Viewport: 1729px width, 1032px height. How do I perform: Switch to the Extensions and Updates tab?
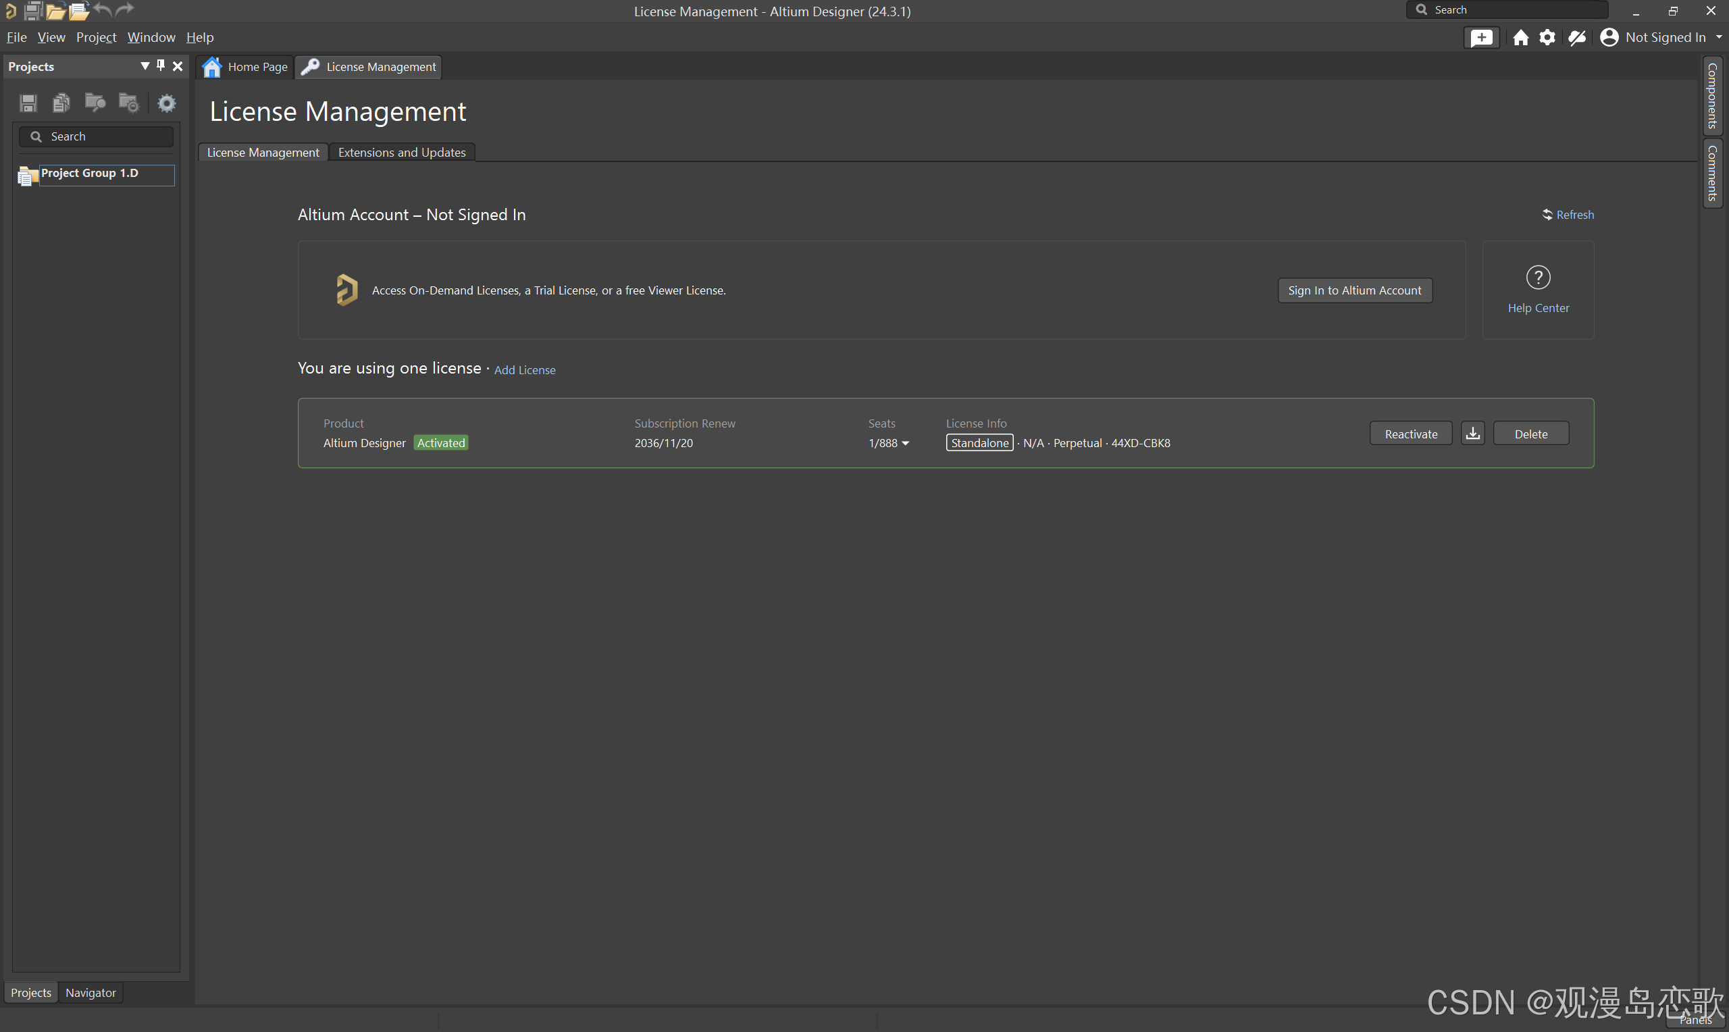(x=401, y=152)
